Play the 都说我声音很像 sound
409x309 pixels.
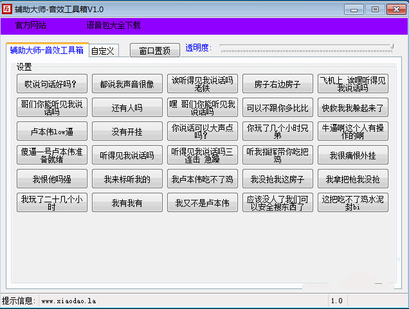(x=127, y=84)
